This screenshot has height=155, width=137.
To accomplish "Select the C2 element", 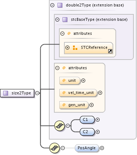I will click(x=87, y=132).
